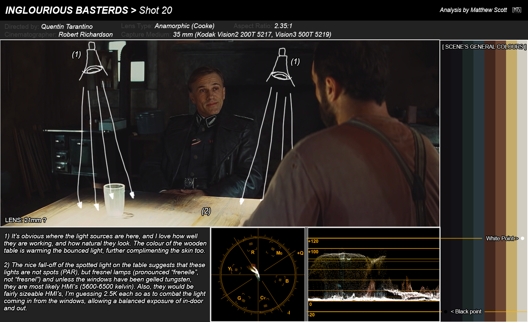Click the 'White Point >' label
Screen dimensions: 528x322
coord(502,238)
